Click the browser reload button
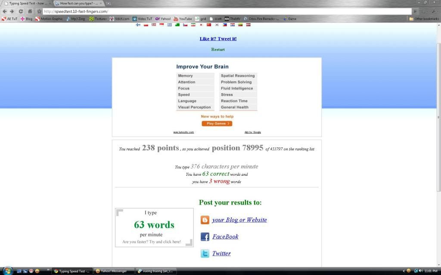Viewport: 441px width, 275px height. (20, 12)
